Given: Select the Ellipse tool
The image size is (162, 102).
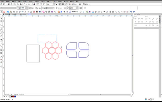Looking at the screenshot, I should (x=1, y=33).
